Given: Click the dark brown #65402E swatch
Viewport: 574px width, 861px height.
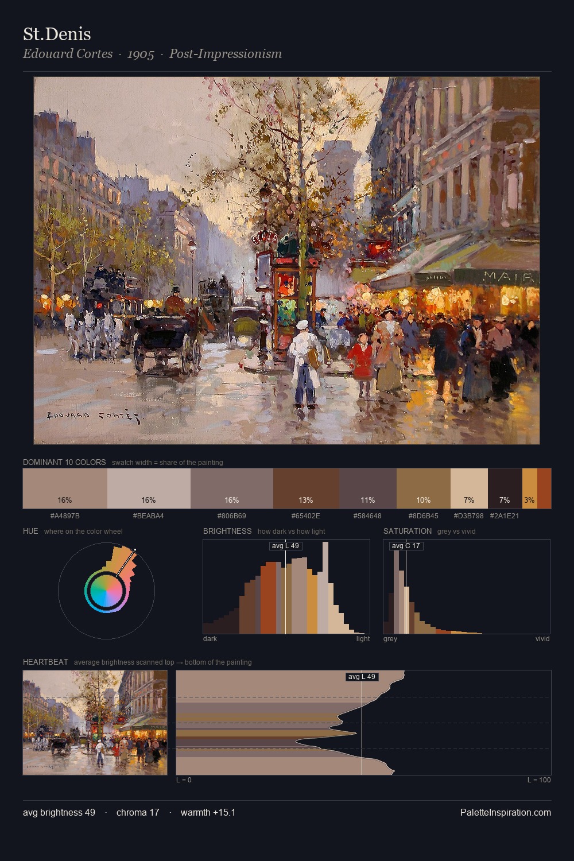Looking at the screenshot, I should click(x=306, y=488).
